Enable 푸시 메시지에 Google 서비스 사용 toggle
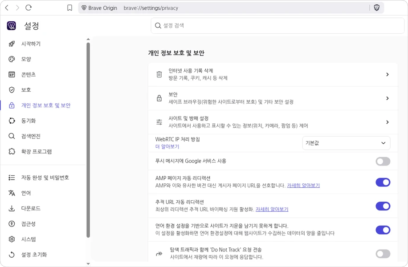Screen dimensions: 408x267 click(x=383, y=161)
